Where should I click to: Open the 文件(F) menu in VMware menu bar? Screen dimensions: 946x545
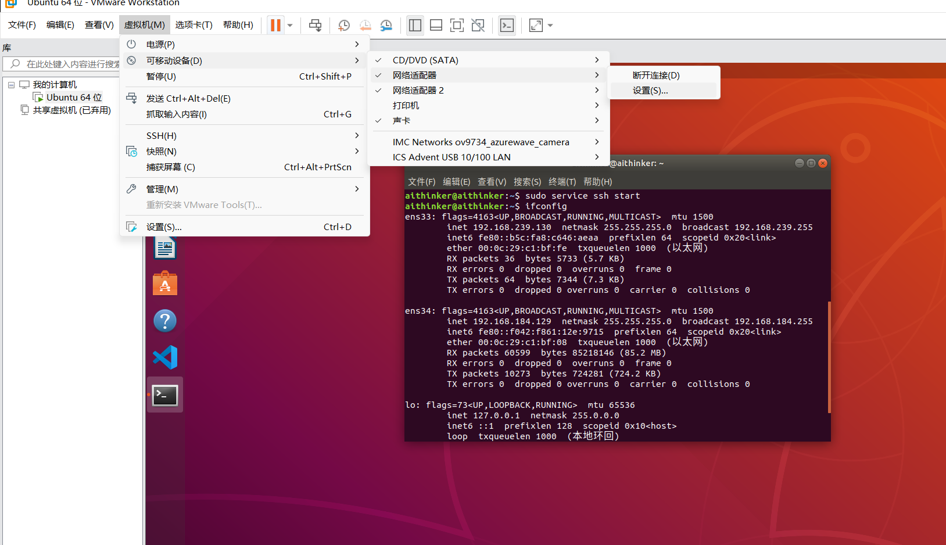(x=22, y=25)
